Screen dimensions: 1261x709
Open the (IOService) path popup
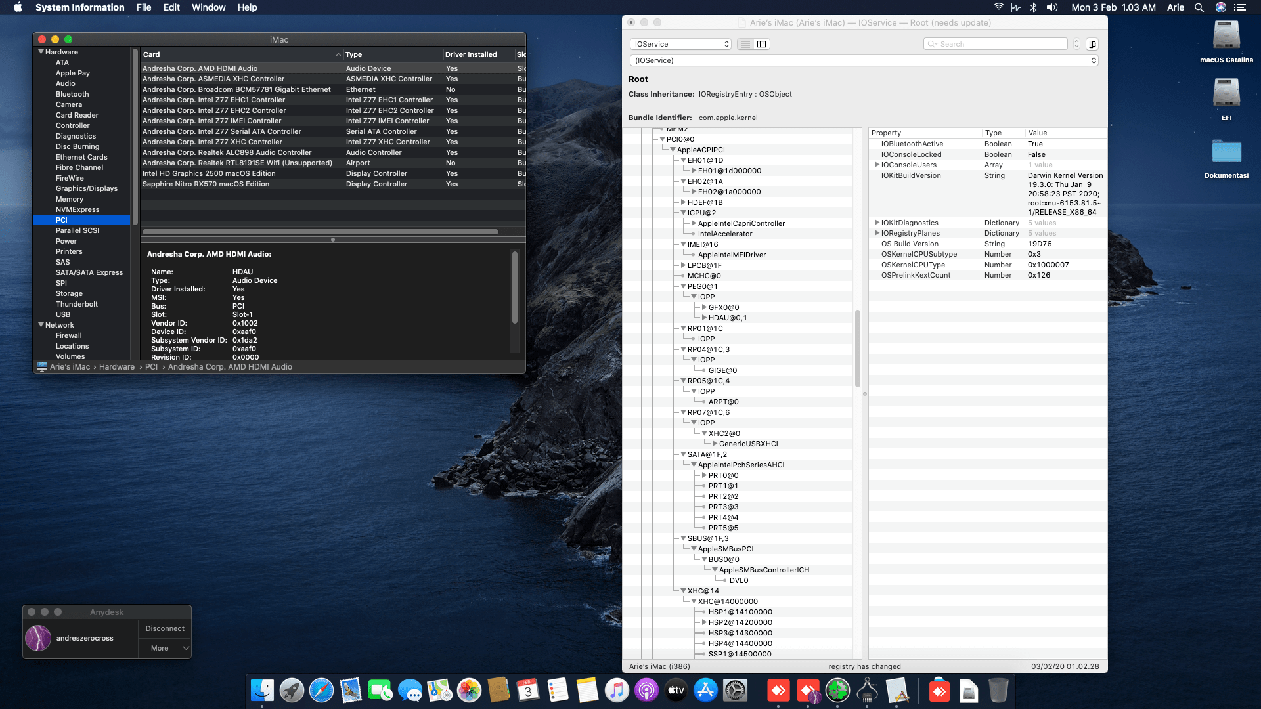(864, 60)
